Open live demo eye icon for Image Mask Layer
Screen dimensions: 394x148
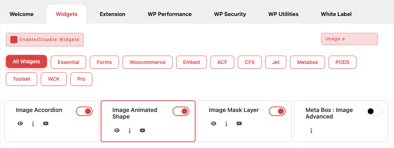pyautogui.click(x=213, y=124)
